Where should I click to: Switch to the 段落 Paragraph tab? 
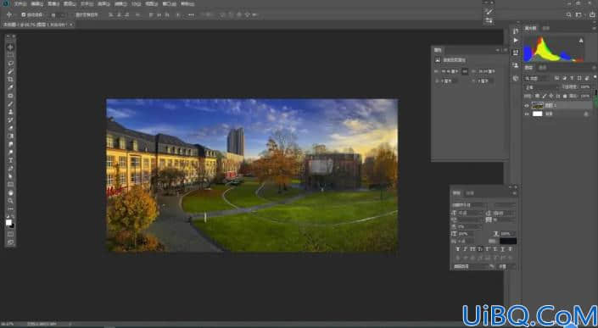(469, 193)
